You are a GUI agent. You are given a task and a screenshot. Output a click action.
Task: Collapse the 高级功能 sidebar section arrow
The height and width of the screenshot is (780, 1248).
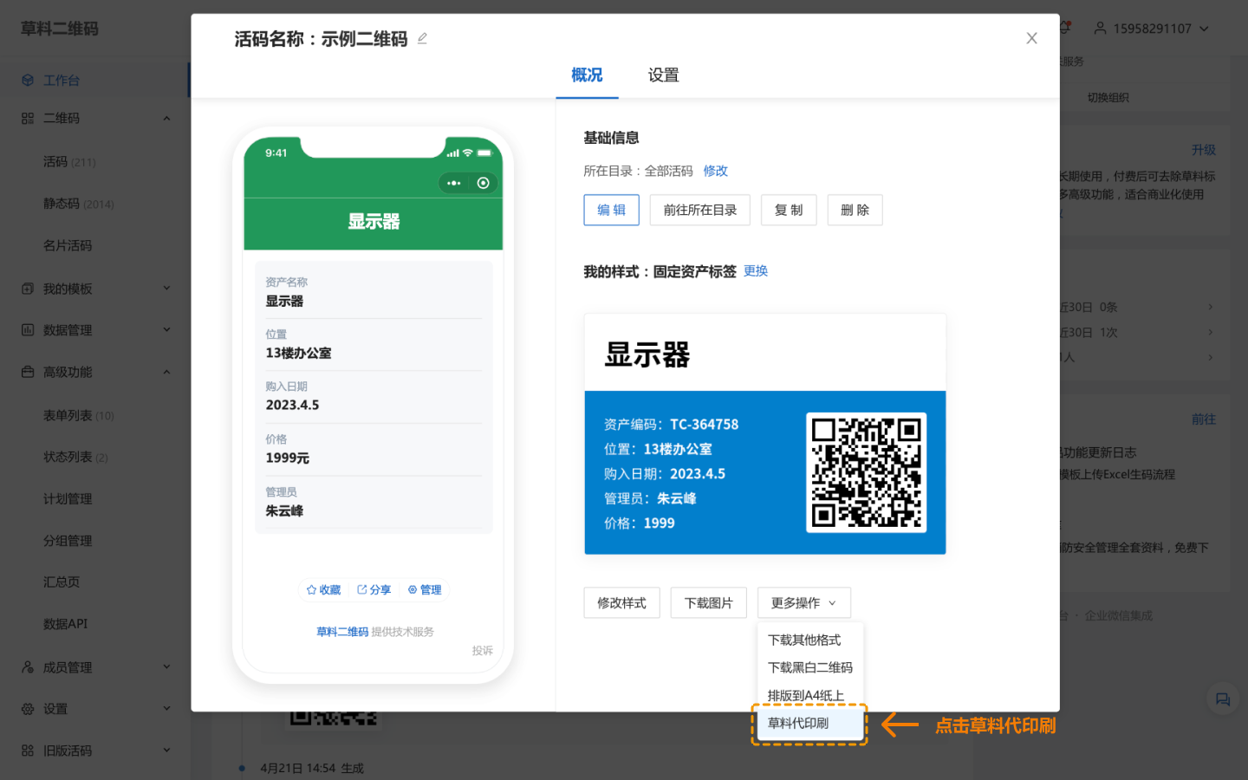point(166,372)
